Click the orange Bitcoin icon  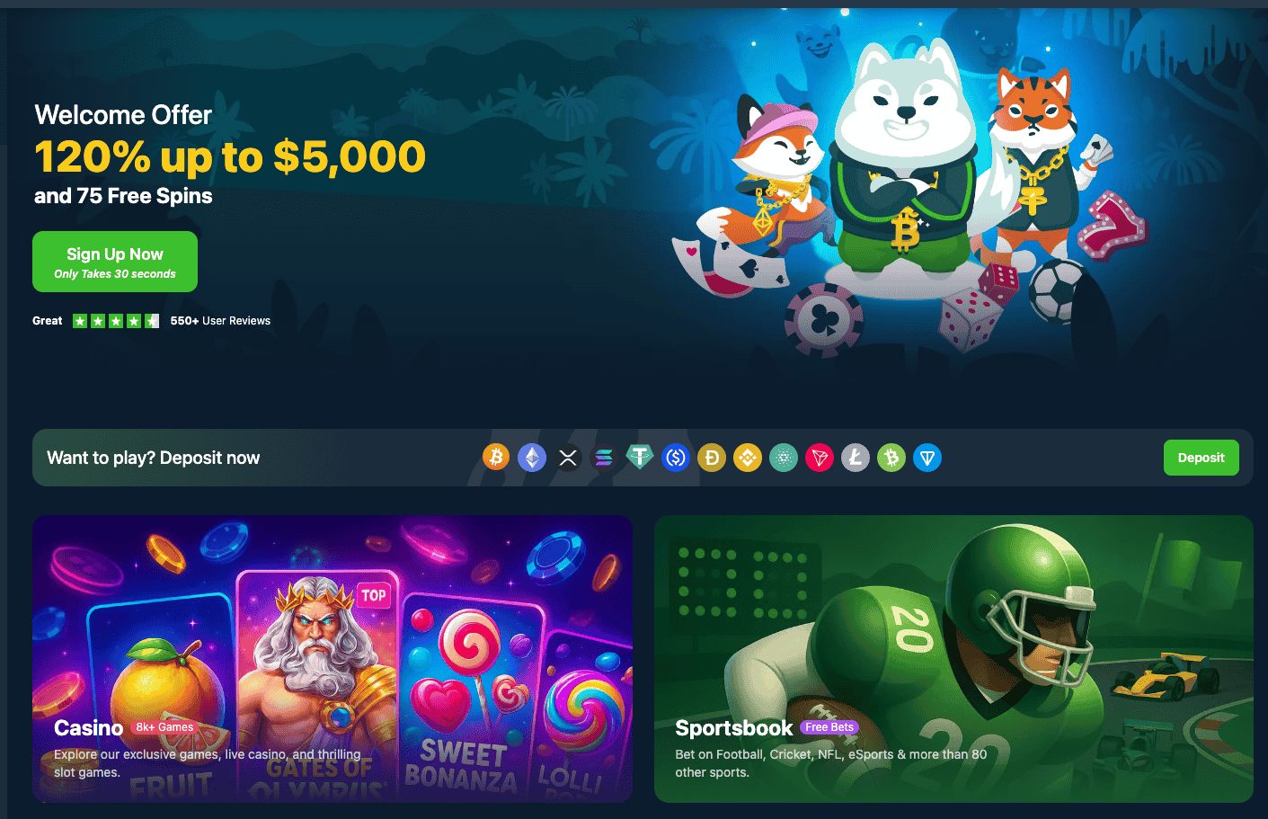[x=496, y=458]
